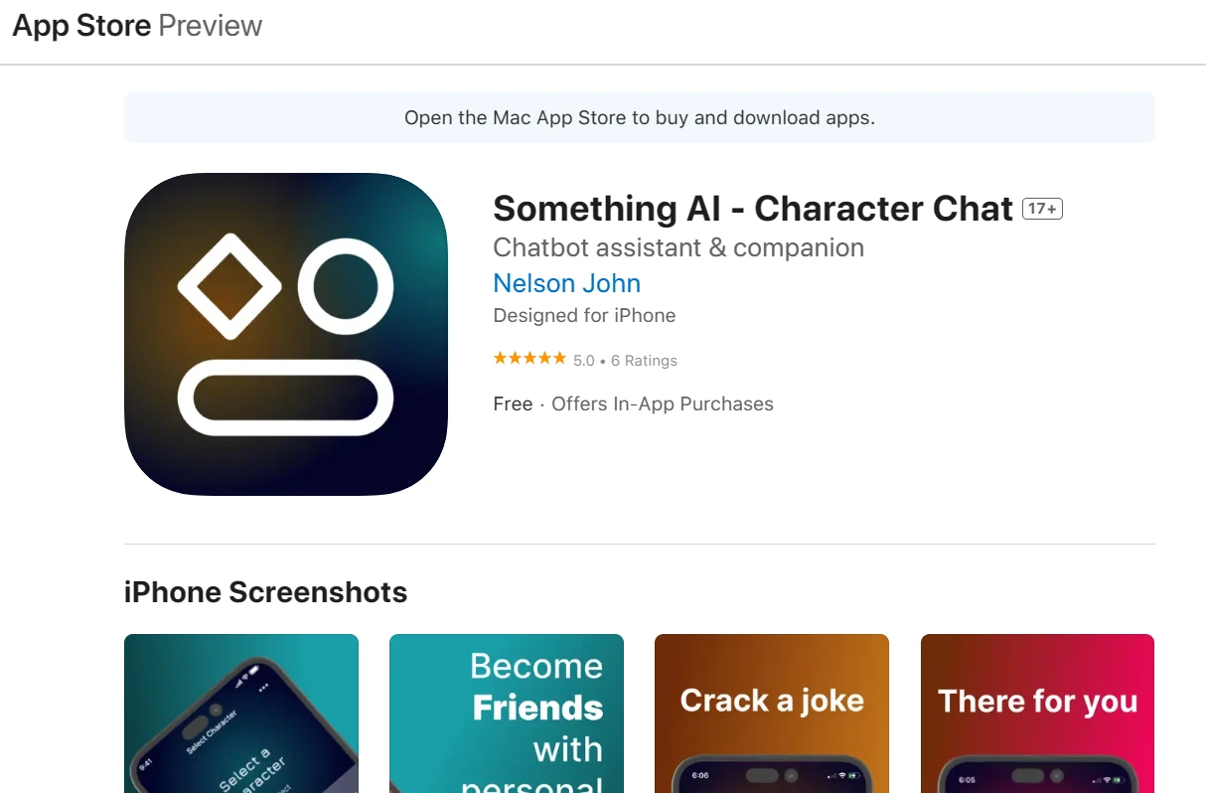Click the 5.0 rating score

click(x=583, y=361)
